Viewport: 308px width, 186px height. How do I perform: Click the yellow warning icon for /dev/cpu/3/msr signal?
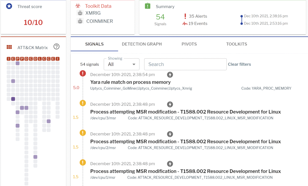pyautogui.click(x=83, y=103)
